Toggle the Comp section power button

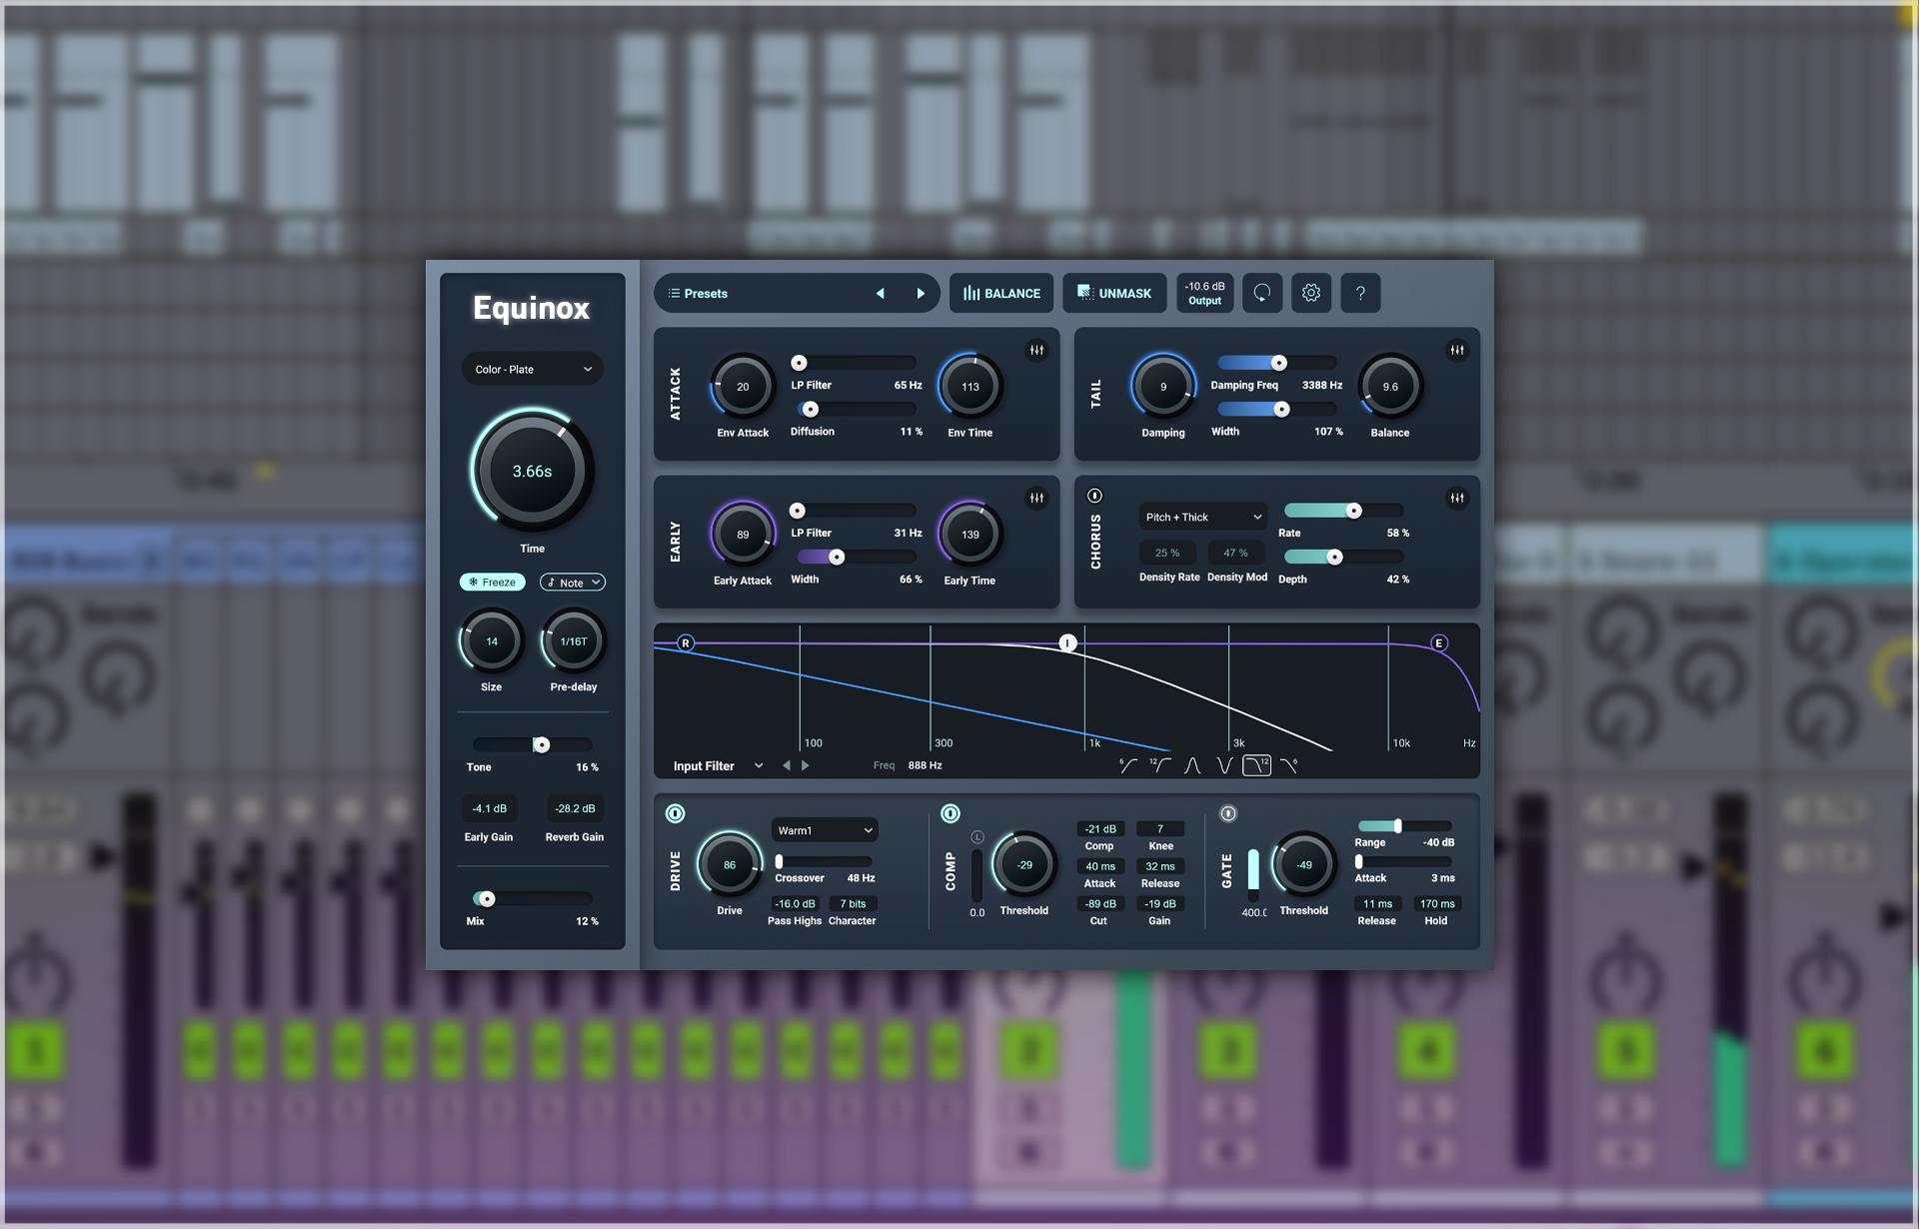coord(951,813)
